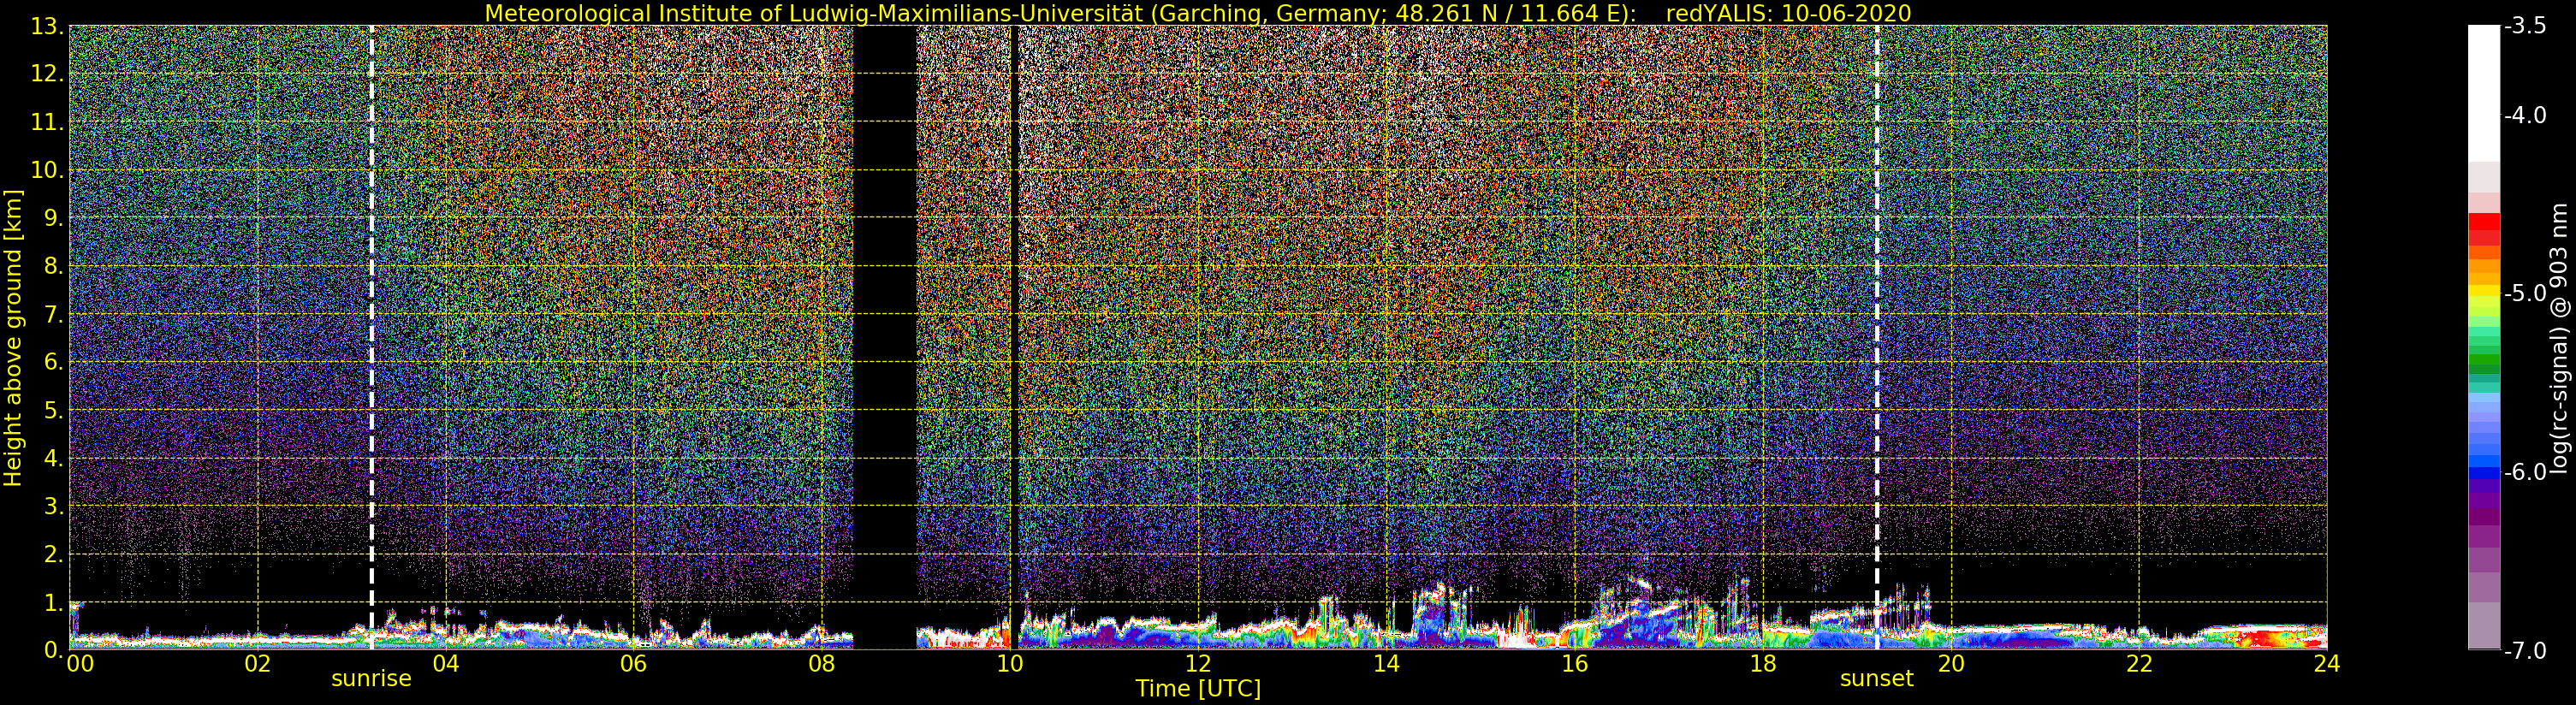Click the time tick label '00'

(x=80, y=663)
